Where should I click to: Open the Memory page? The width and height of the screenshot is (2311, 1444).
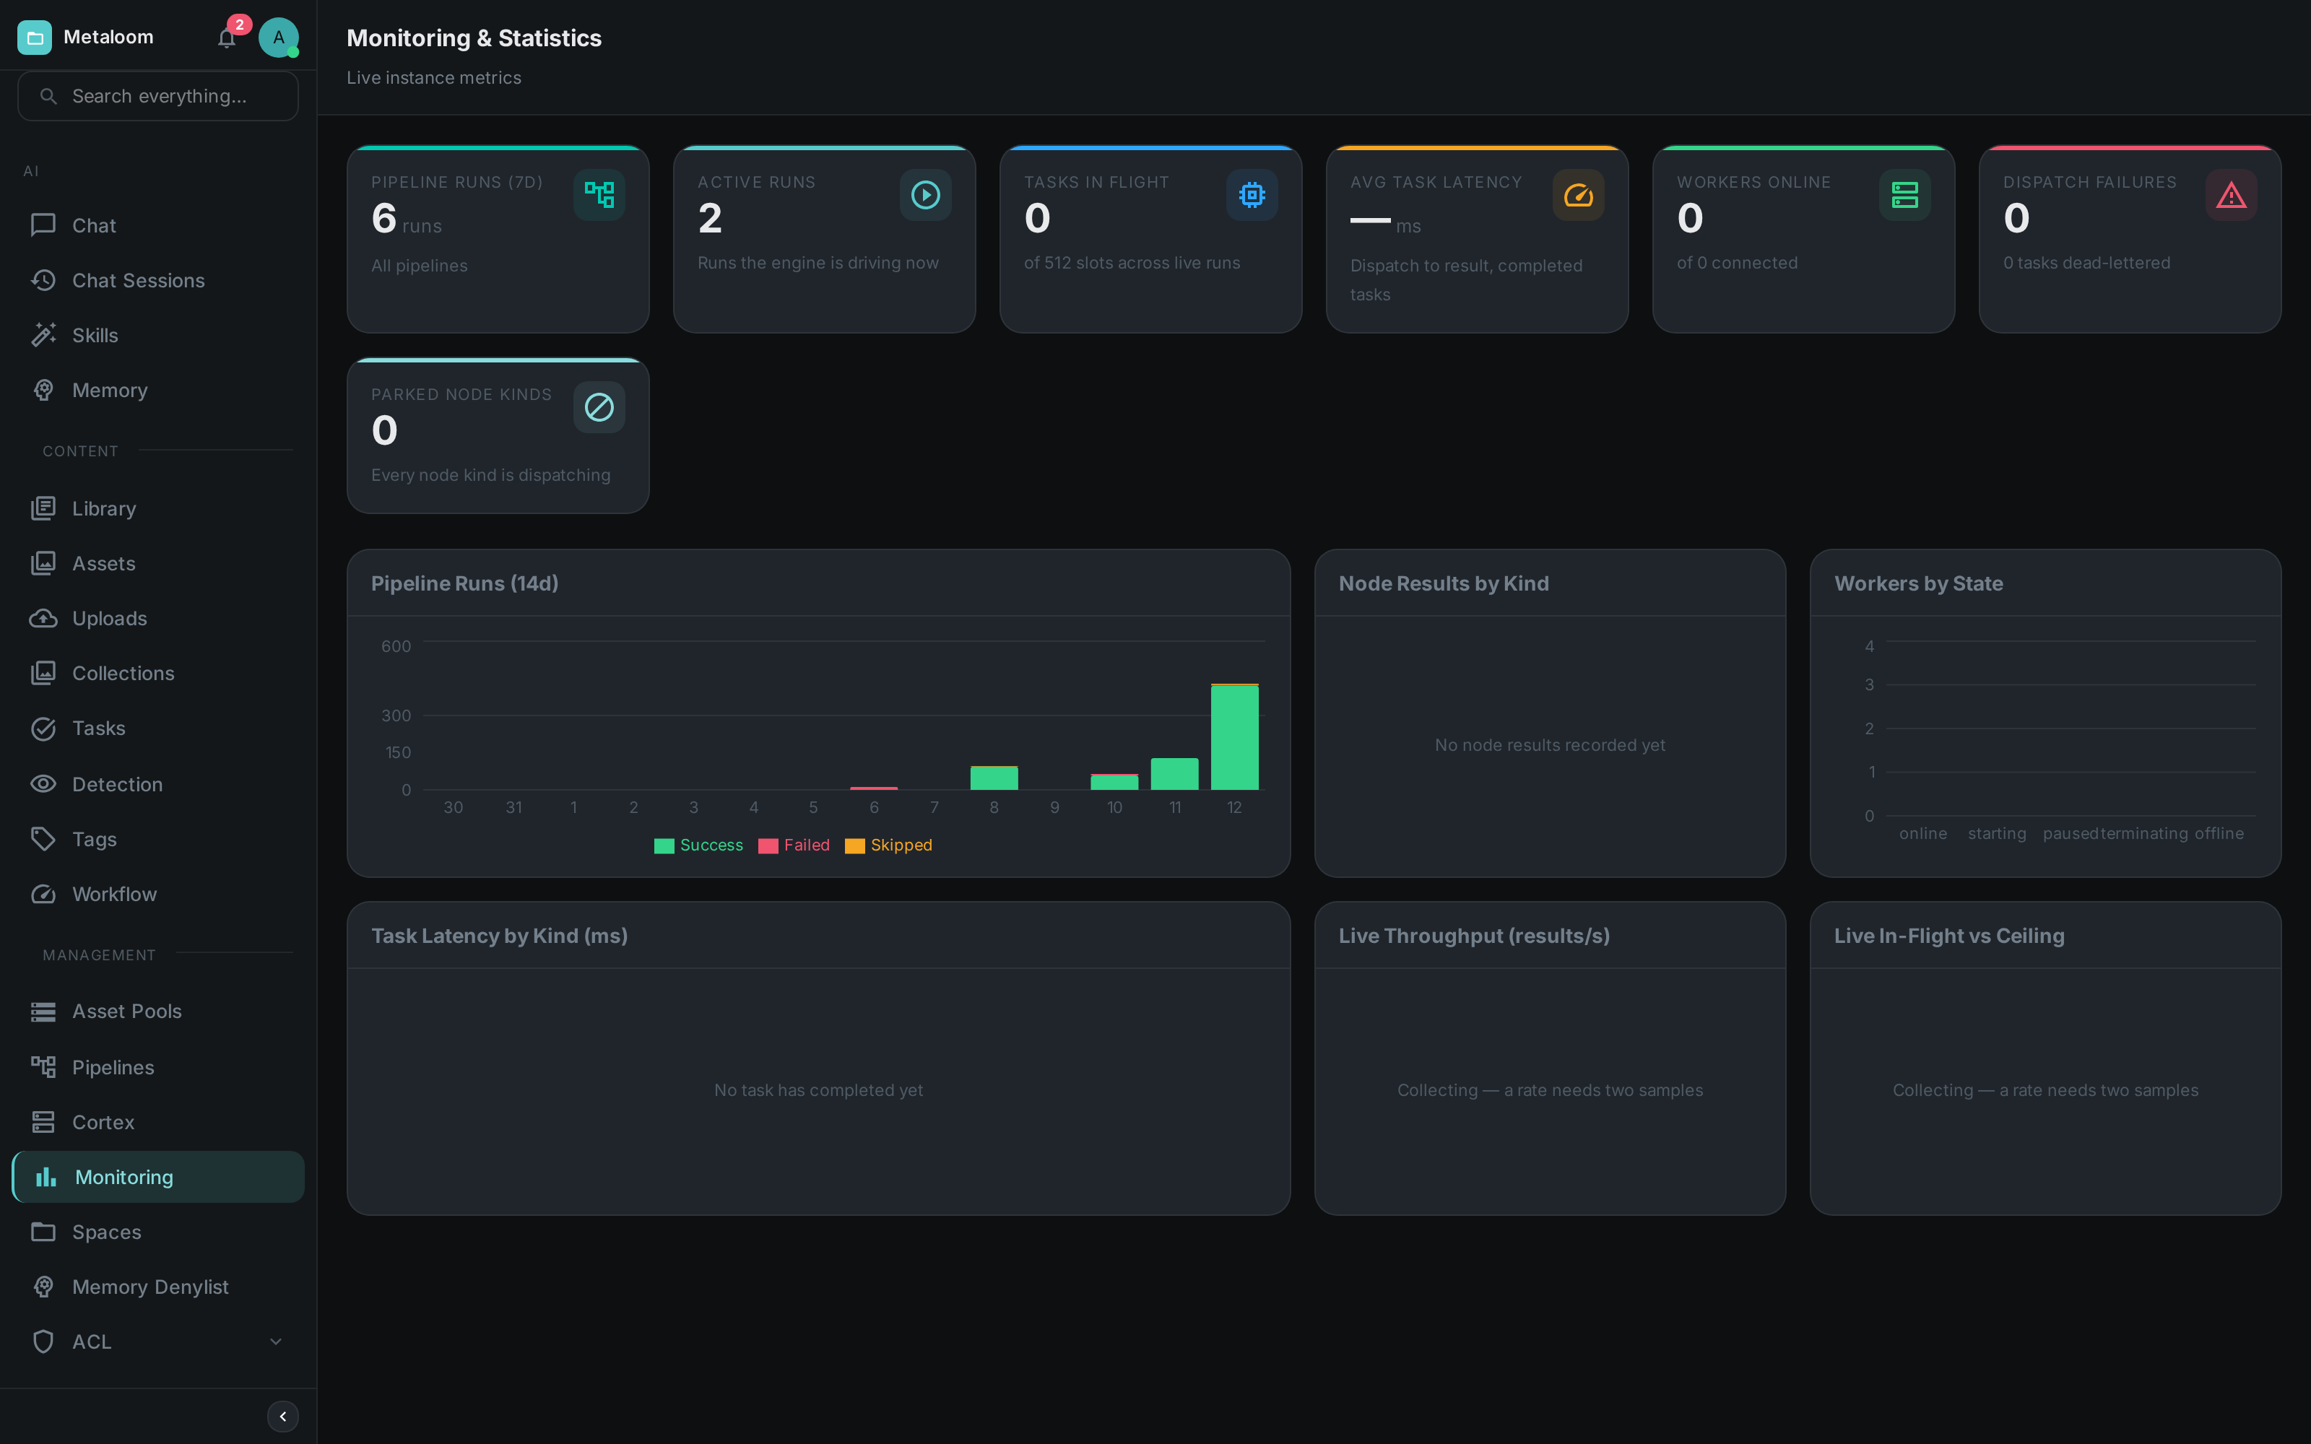coord(157,390)
